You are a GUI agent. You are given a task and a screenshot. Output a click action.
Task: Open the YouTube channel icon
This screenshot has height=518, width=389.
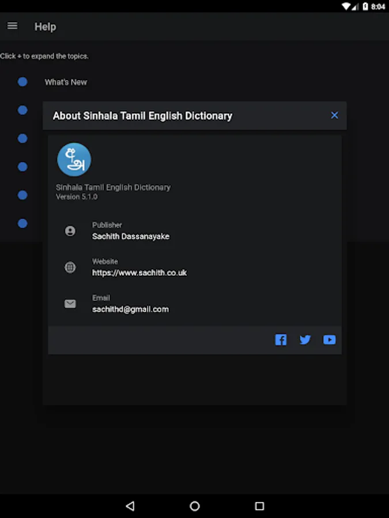(x=329, y=340)
